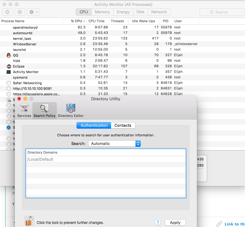Select the Authentication segment
Image resolution: width=245 pixels, height=227 pixels.
(x=94, y=126)
